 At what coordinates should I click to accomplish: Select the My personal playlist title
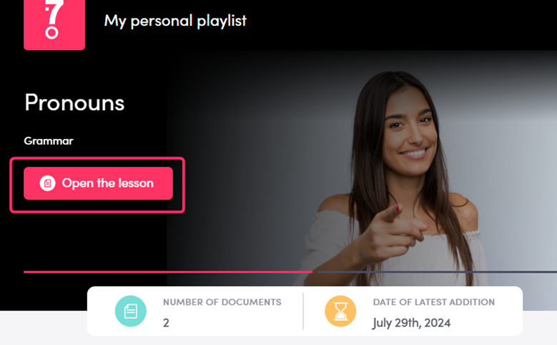click(x=175, y=21)
